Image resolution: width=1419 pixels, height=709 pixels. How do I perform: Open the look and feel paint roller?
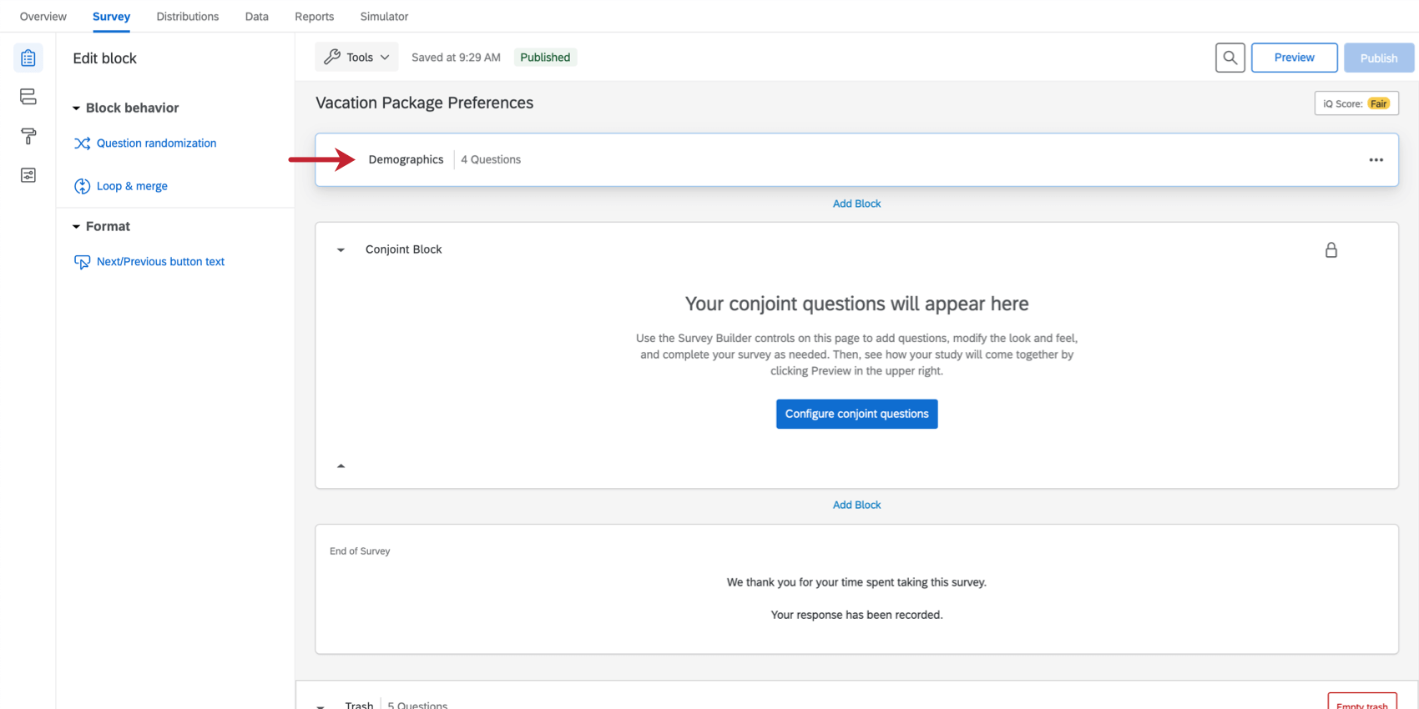click(x=28, y=136)
